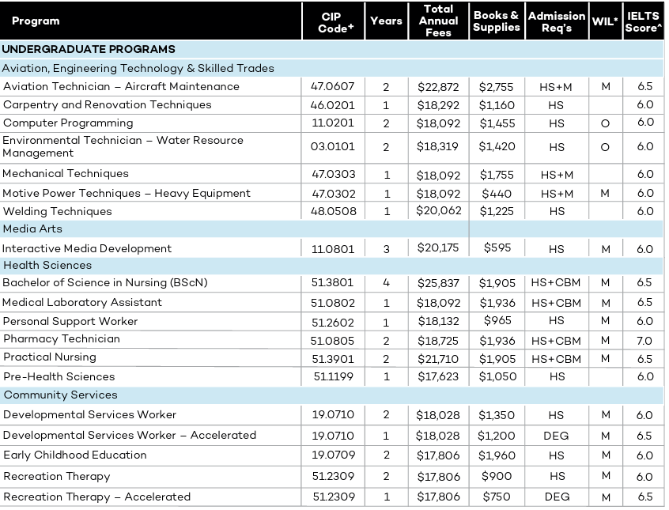Click the $2,755 books and supplies cell

point(497,87)
